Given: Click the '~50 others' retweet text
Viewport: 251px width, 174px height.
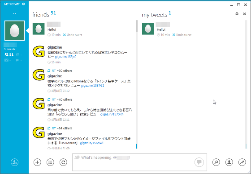Looking at the screenshot, I should pos(65,70).
